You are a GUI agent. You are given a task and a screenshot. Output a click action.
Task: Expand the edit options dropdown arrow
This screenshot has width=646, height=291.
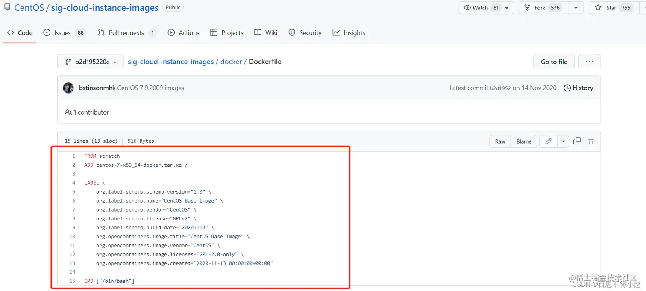click(x=563, y=141)
